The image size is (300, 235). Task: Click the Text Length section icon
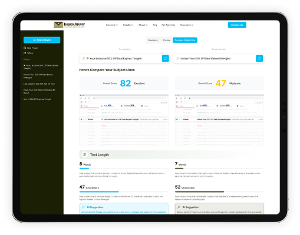(x=85, y=155)
